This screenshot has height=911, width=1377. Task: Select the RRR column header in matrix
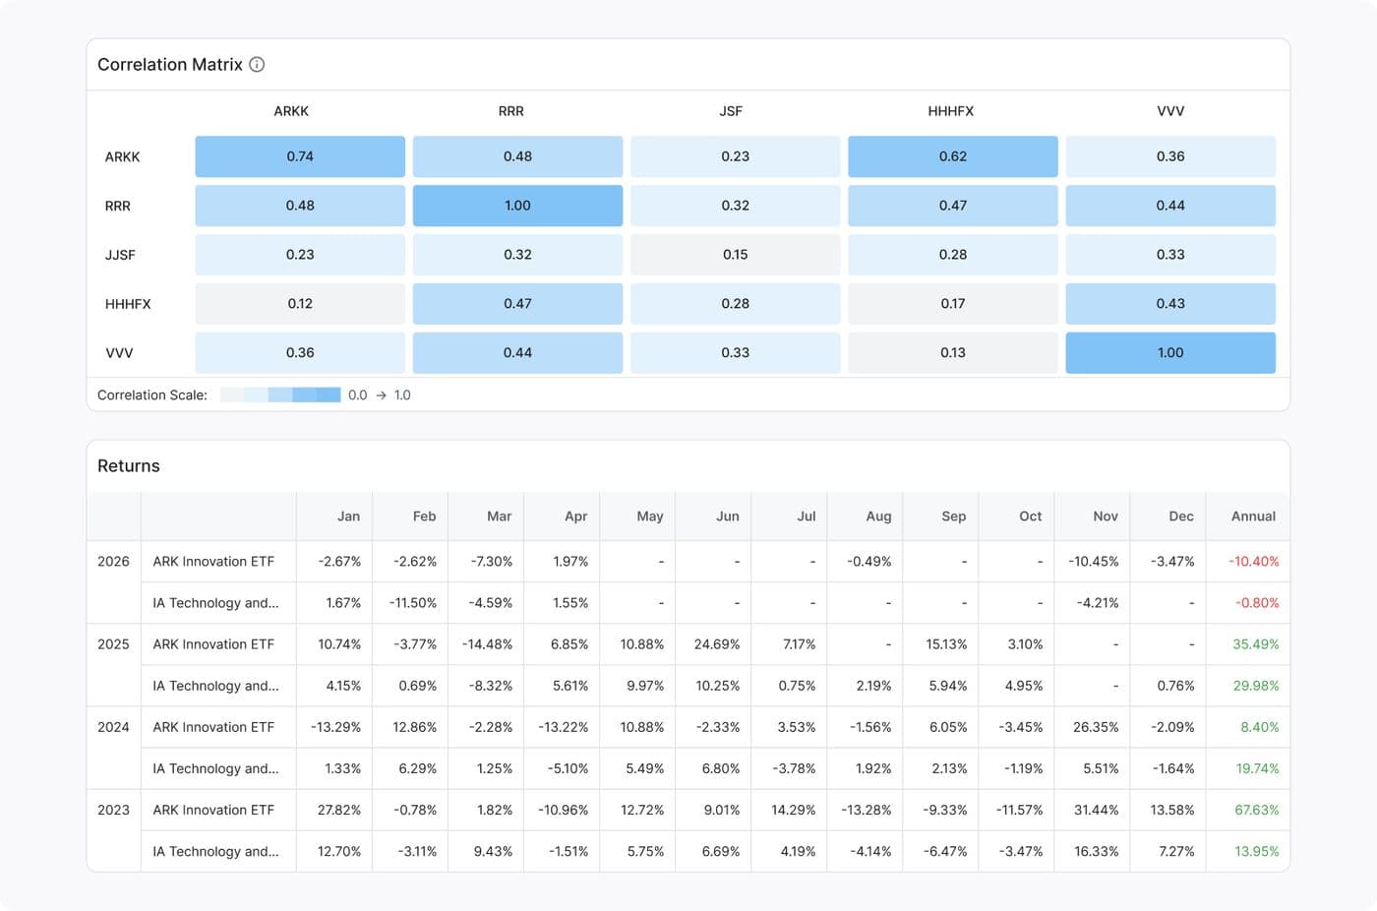click(511, 111)
